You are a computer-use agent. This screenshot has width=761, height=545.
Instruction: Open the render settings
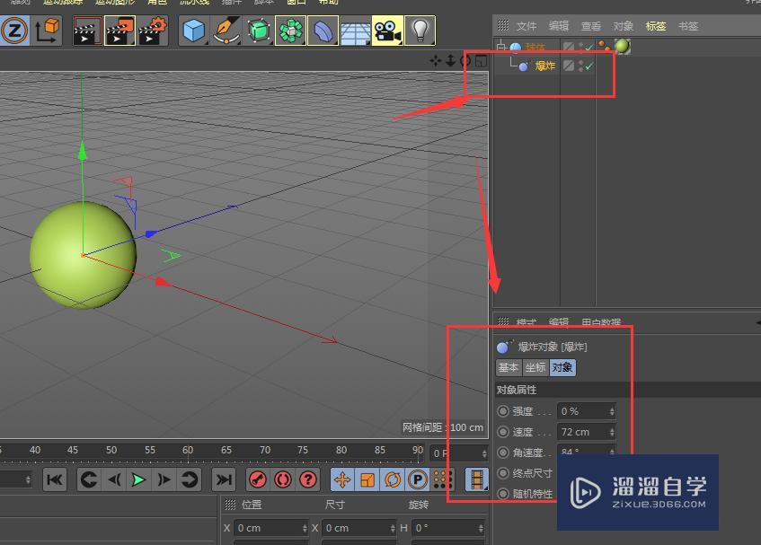tap(153, 31)
